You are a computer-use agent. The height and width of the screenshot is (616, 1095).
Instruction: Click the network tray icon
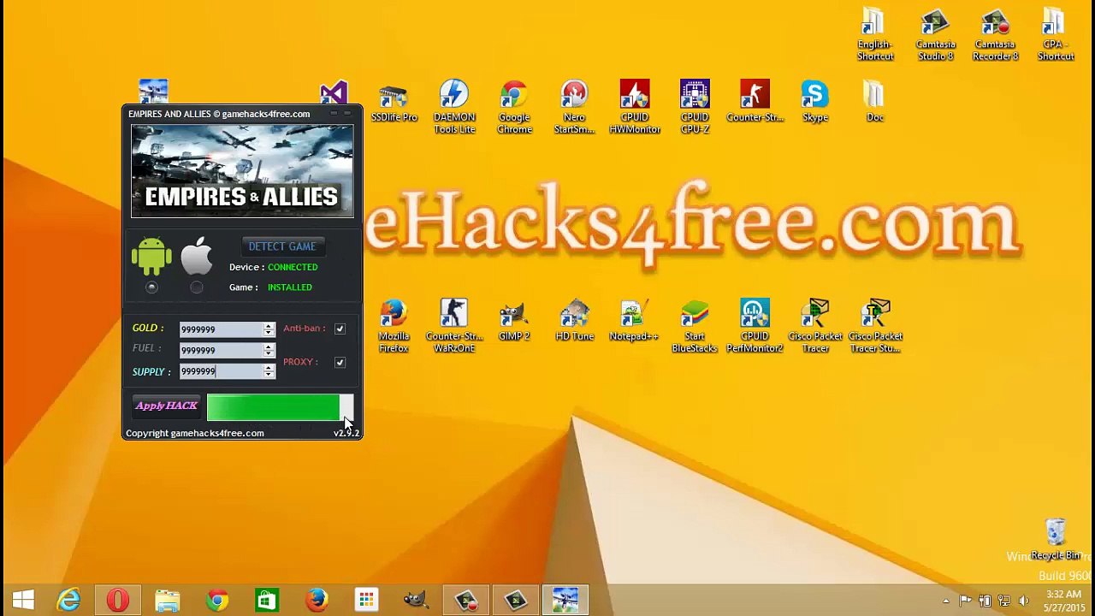(1004, 601)
